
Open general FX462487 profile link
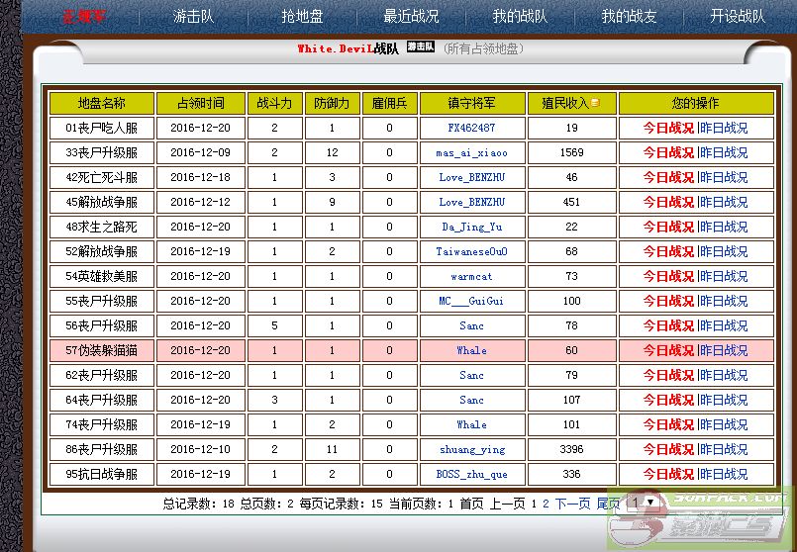pyautogui.click(x=472, y=128)
